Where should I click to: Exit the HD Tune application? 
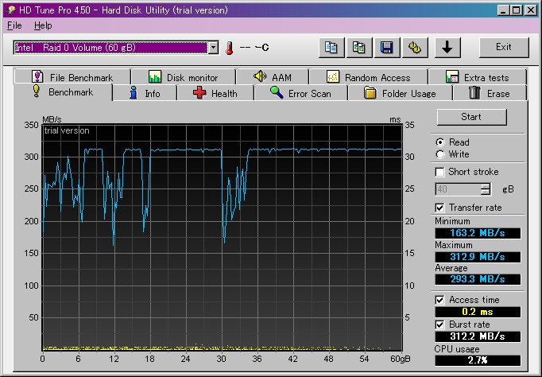(504, 48)
